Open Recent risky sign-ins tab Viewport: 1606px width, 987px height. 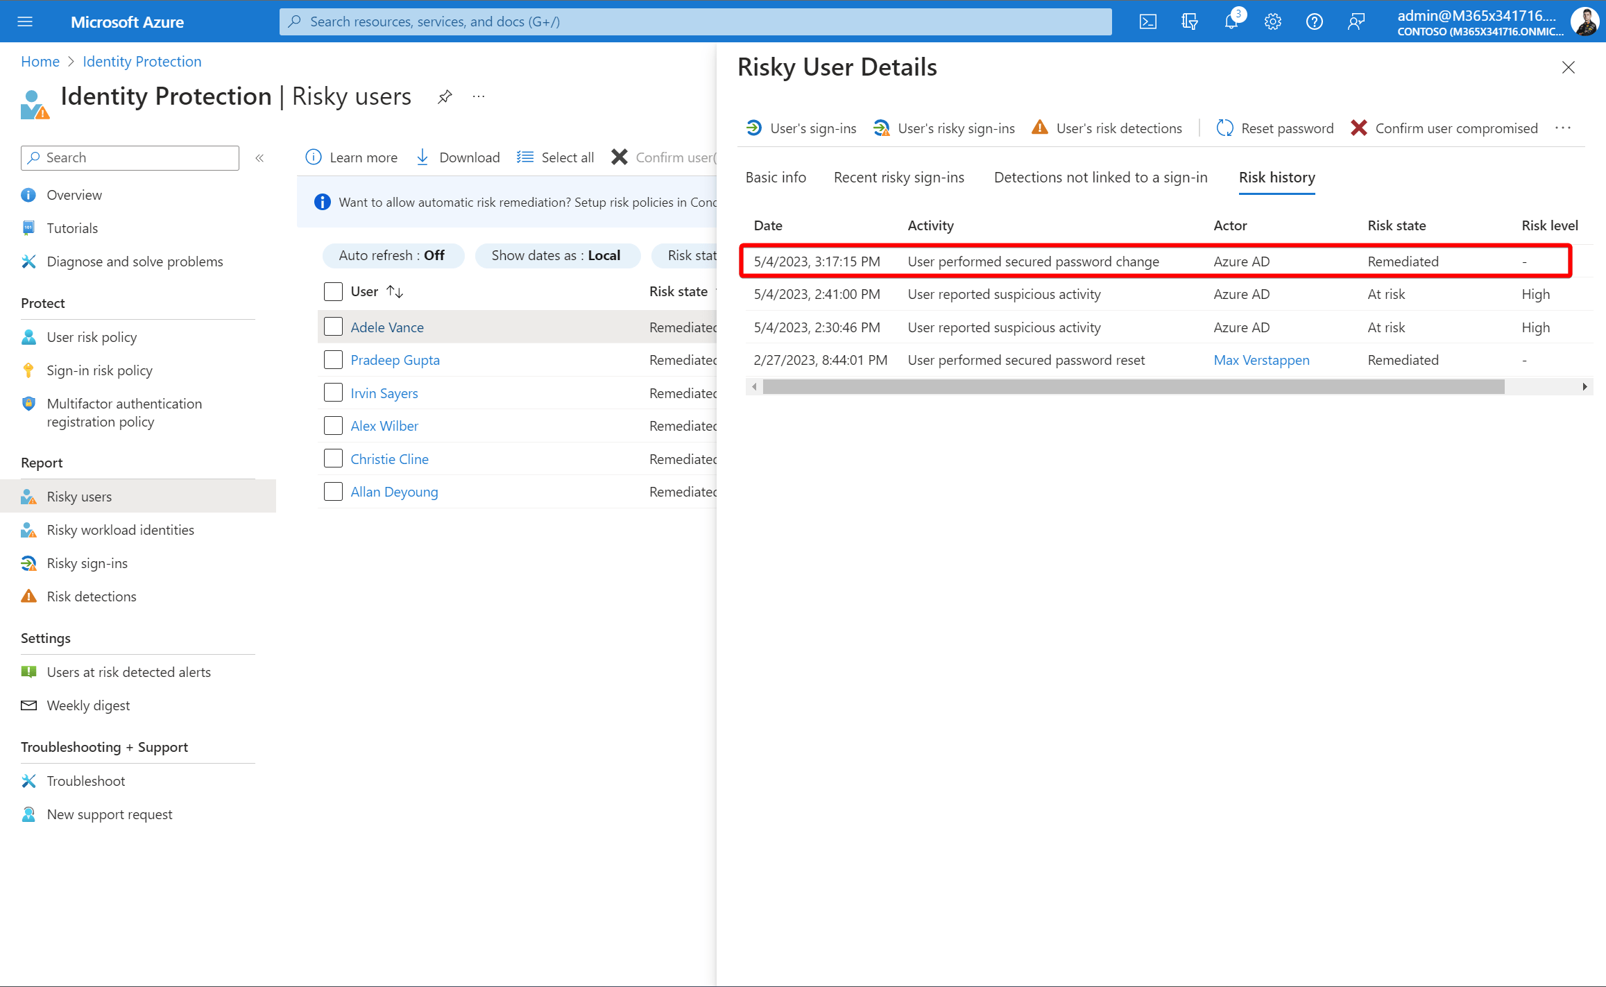tap(898, 178)
